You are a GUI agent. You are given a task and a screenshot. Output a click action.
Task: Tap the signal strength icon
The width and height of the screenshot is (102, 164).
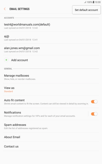[85, 2]
